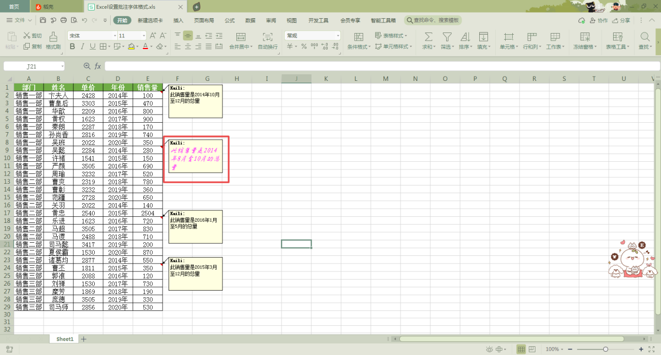Screen dimensions: 661x355
Task: Switch to the 公式 (Formulas) tab
Action: [230, 20]
